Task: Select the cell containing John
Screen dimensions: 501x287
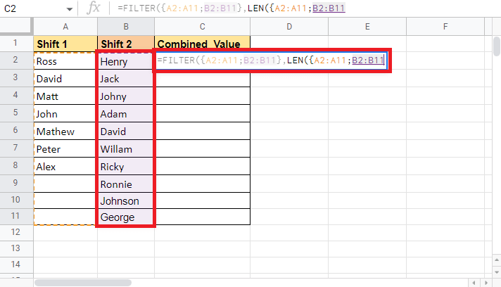Action: [65, 114]
